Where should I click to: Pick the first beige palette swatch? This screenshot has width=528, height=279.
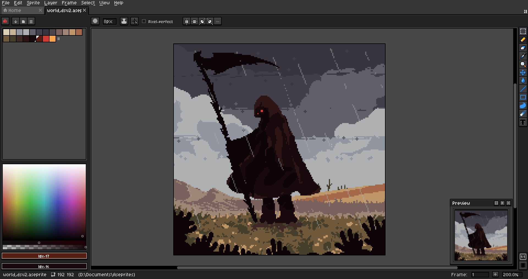[x=6, y=32]
